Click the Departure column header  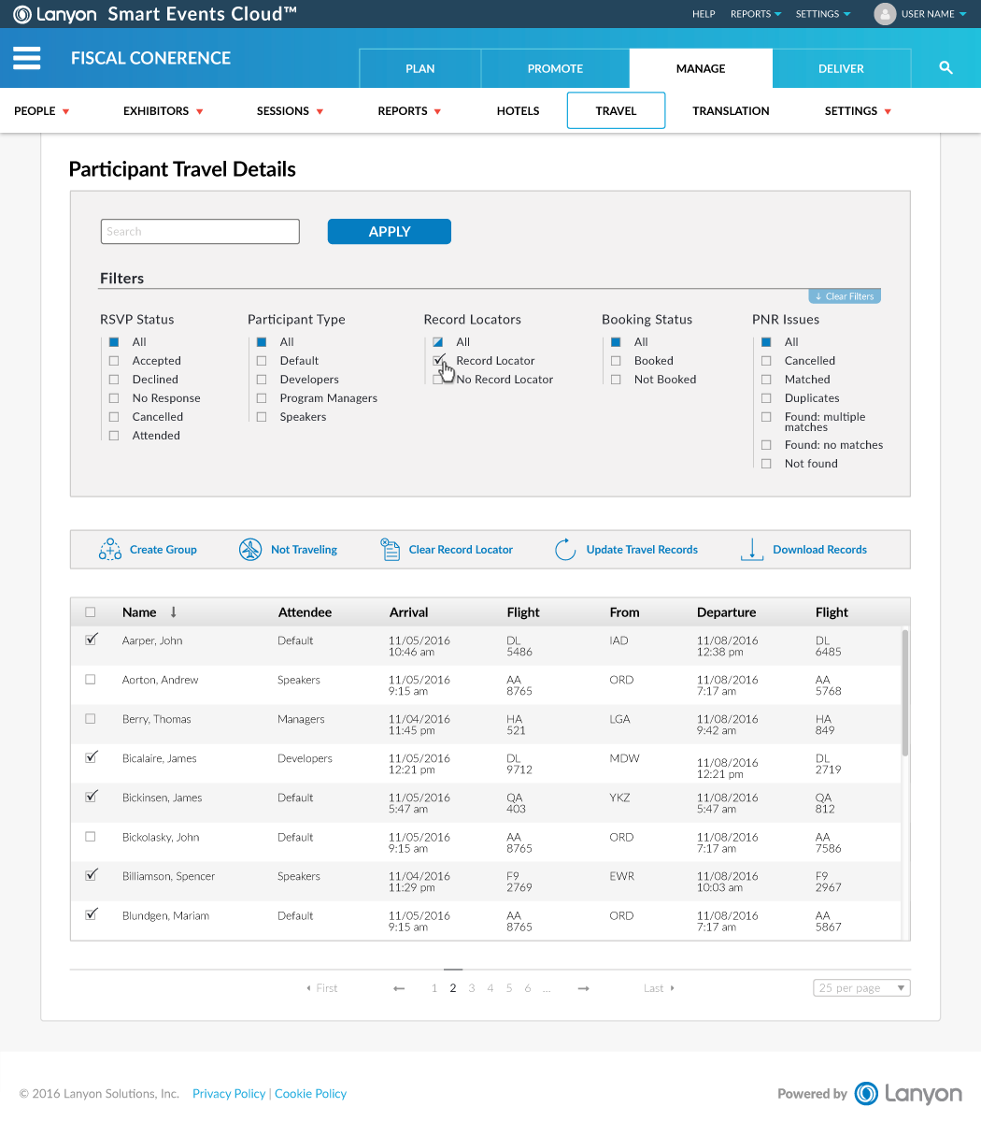(726, 612)
